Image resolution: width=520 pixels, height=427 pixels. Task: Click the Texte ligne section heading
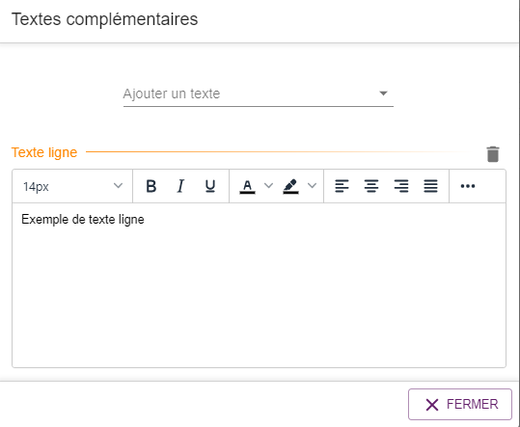point(44,152)
